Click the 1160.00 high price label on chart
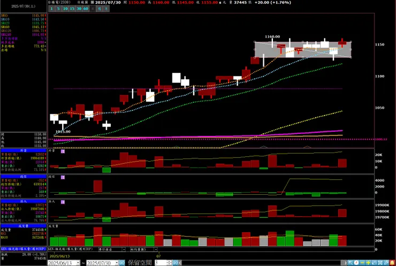 272,36
